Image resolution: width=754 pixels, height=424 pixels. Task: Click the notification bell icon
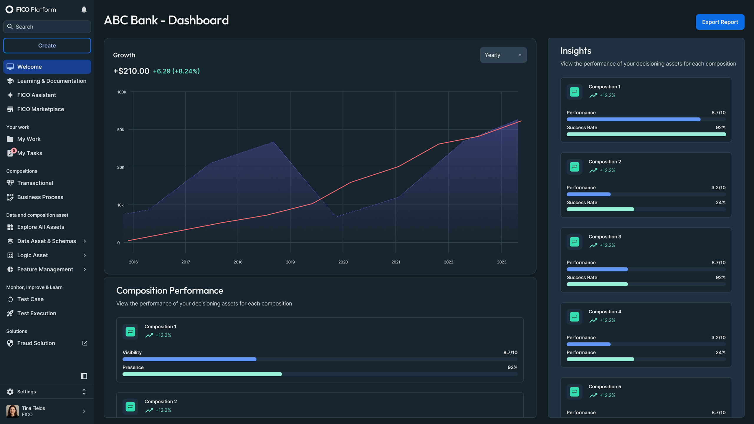tap(84, 10)
